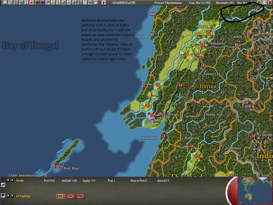This screenshot has height=205, width=273.
Task: Select the Japanese unit at Rangoon
Action: 152,116
